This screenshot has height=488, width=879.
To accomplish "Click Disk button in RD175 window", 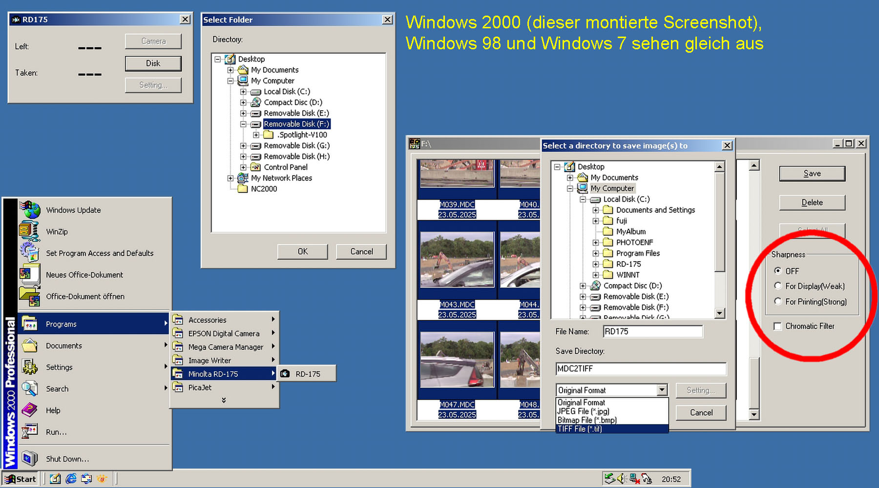I will [153, 63].
